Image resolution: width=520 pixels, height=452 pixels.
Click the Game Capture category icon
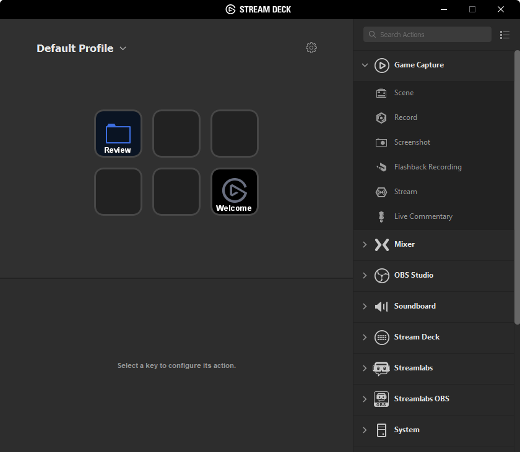pyautogui.click(x=382, y=65)
